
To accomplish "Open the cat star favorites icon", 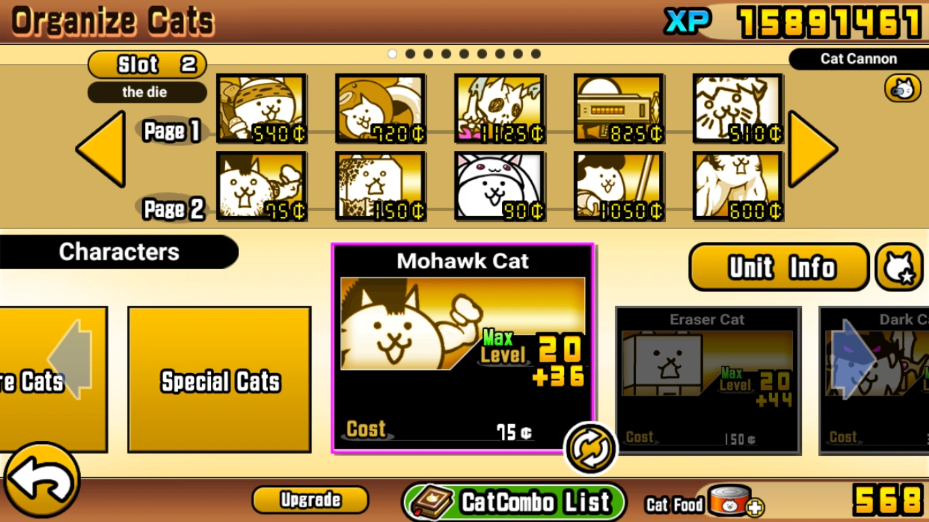I will tap(899, 268).
